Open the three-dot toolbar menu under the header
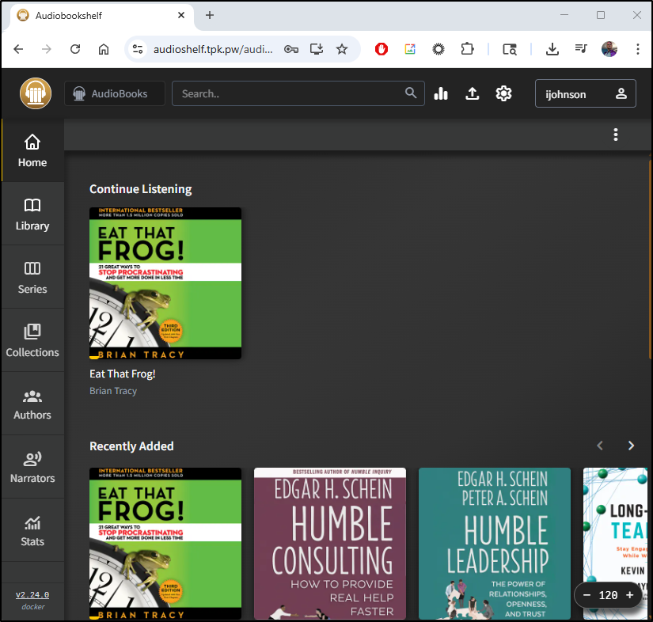The width and height of the screenshot is (653, 622). (x=616, y=135)
